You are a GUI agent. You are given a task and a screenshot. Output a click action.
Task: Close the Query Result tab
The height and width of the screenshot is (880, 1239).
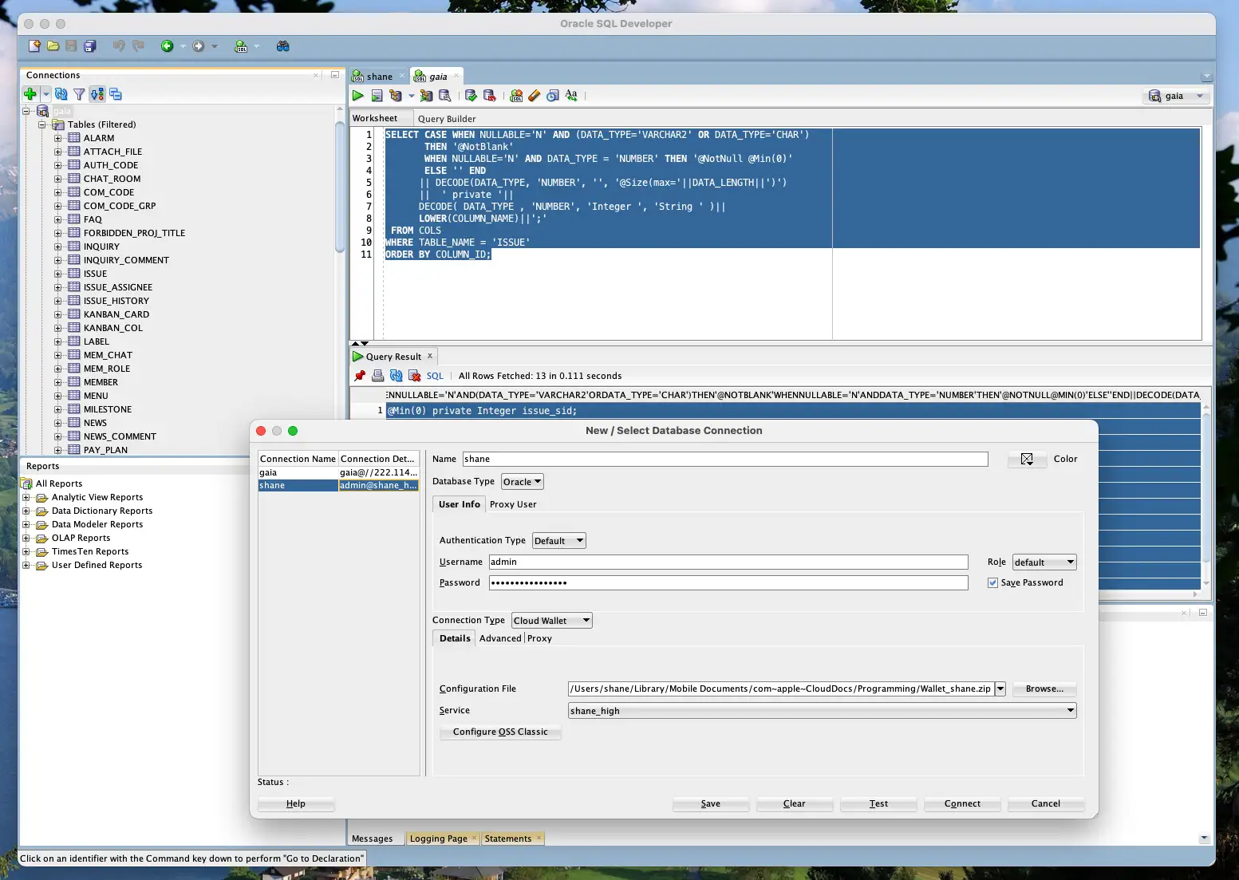click(430, 357)
